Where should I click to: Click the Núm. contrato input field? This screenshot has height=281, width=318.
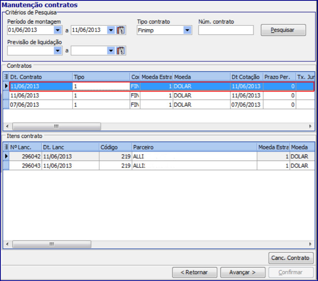coord(226,30)
